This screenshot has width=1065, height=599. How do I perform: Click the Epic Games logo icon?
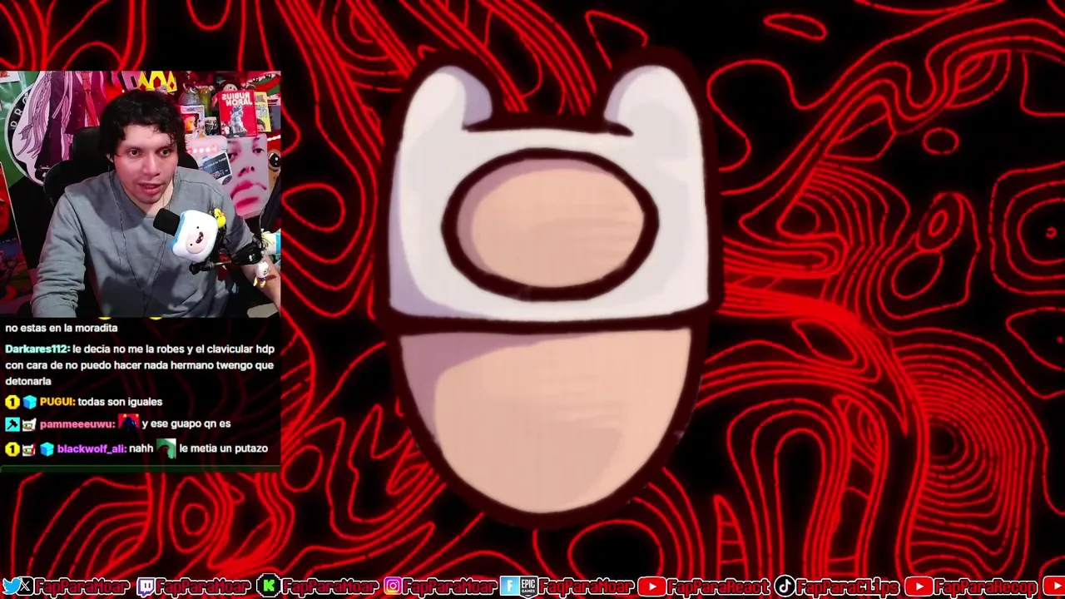click(528, 587)
